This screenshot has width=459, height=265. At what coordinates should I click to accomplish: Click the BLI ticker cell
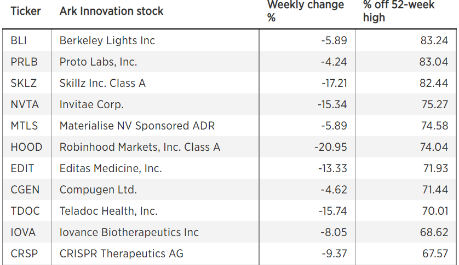click(19, 40)
